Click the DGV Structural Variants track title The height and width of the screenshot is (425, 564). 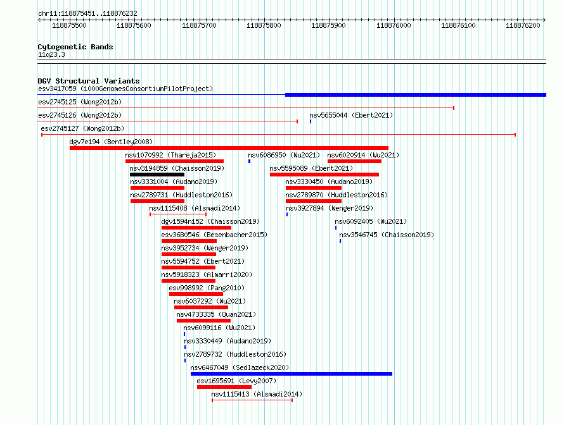[89, 81]
